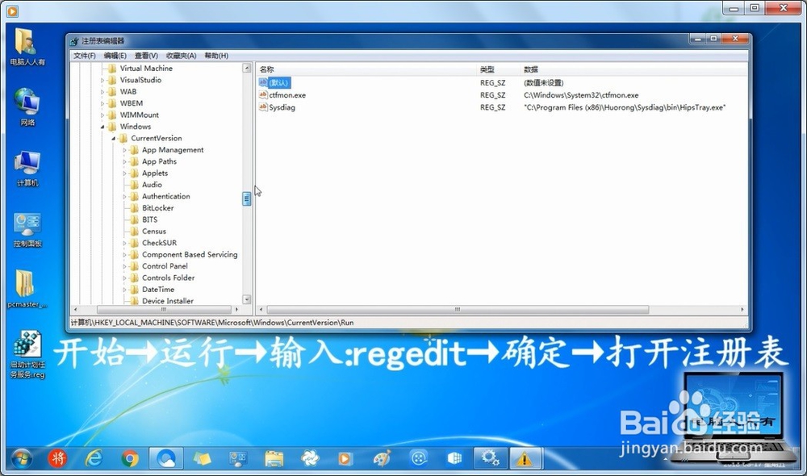This screenshot has width=807, height=476.
Task: Select the 网络 network desktop icon
Action: (x=27, y=107)
